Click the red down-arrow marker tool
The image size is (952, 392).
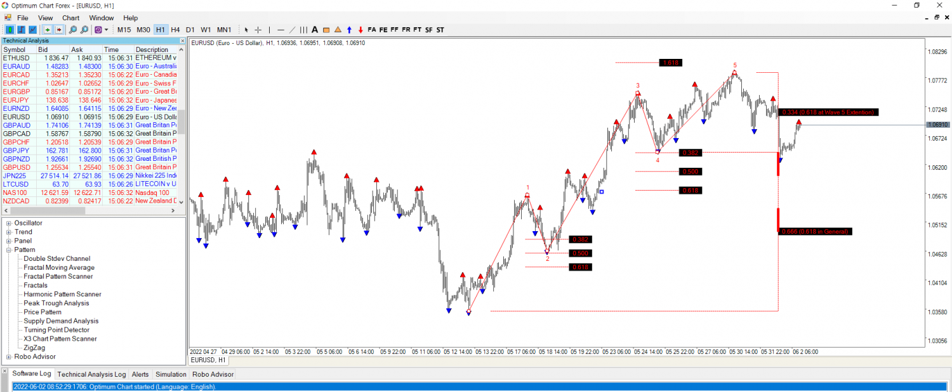click(360, 29)
